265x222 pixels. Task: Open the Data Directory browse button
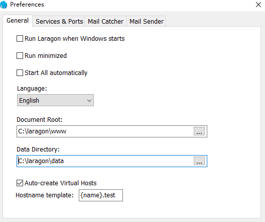click(x=199, y=161)
